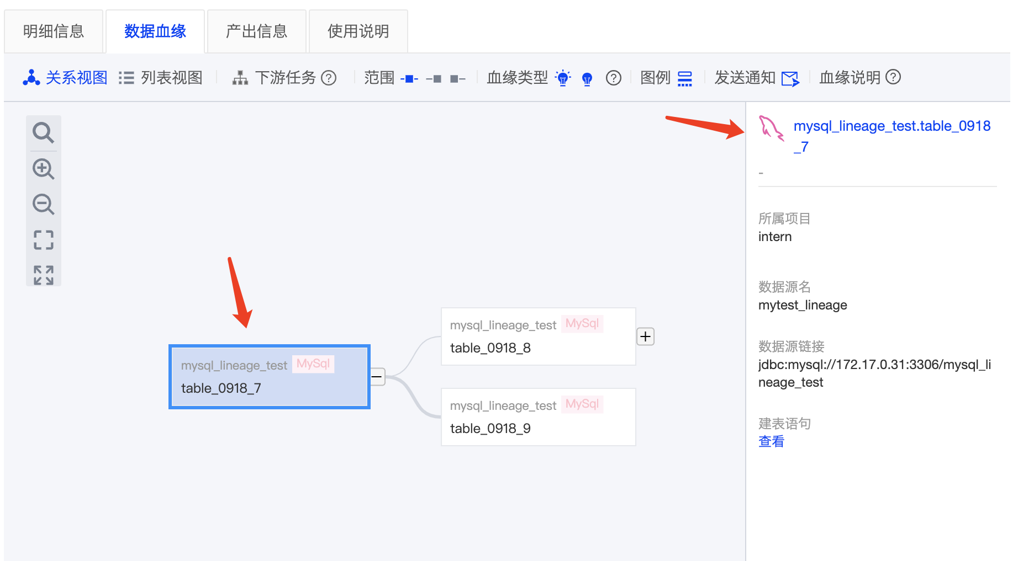
Task: Expand the table_0918_8 node downstream
Action: click(646, 336)
